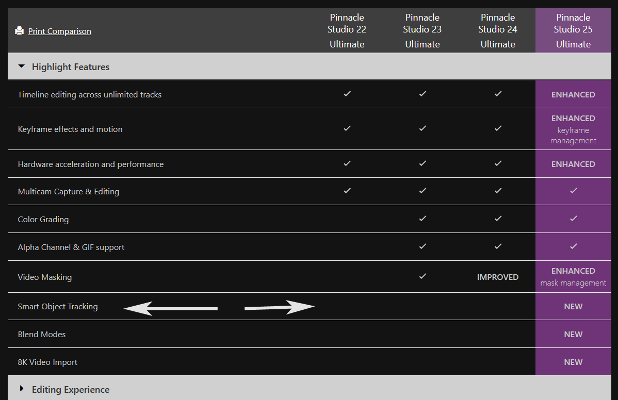
Task: Expand the Editing Experience section arrow
Action: point(22,389)
